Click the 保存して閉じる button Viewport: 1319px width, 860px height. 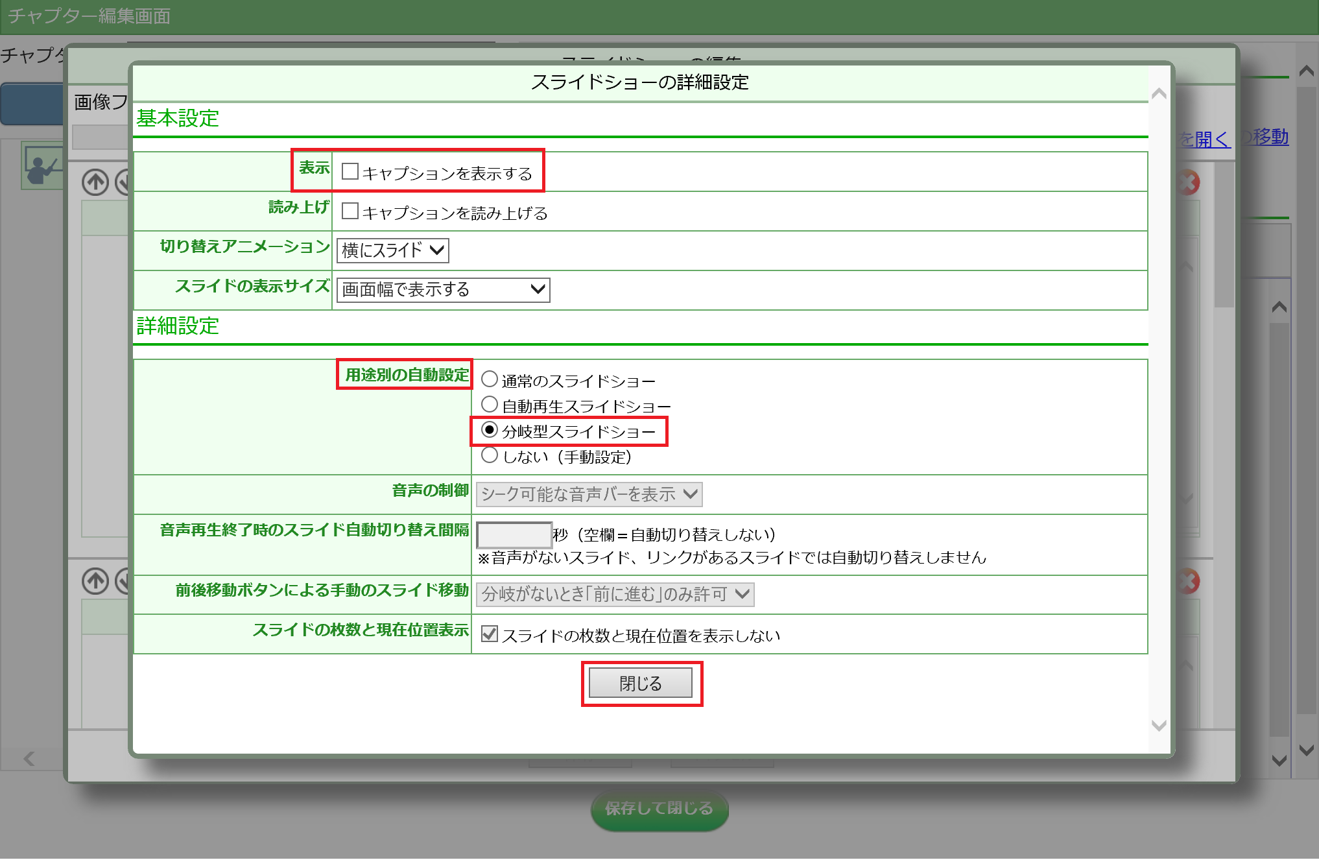pos(659,808)
